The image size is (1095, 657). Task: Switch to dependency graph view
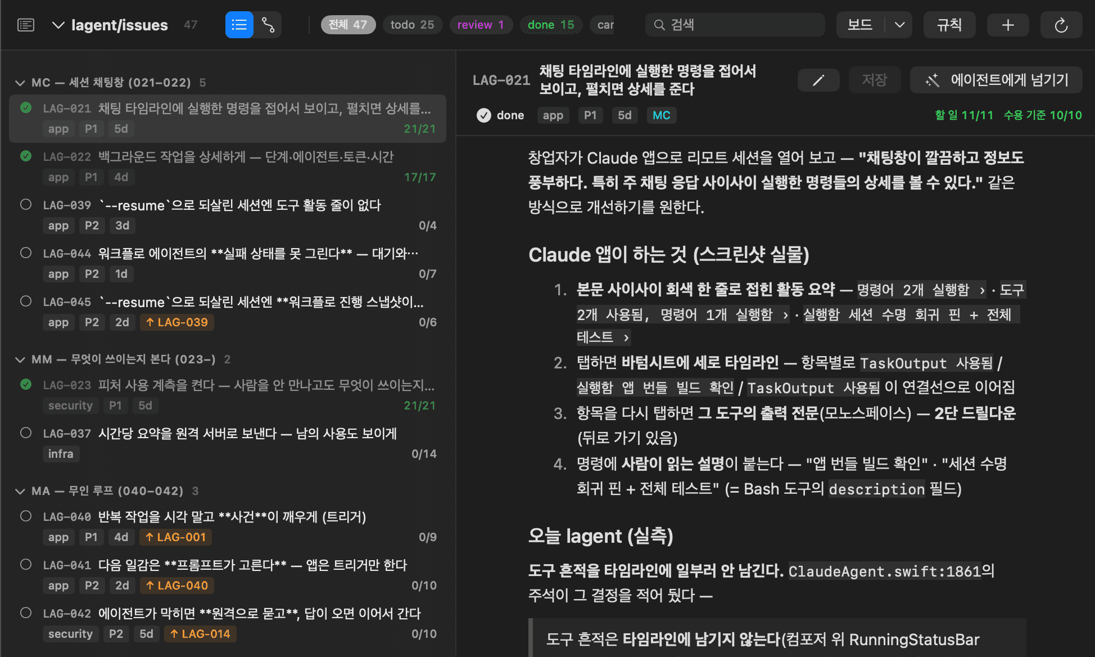[268, 25]
